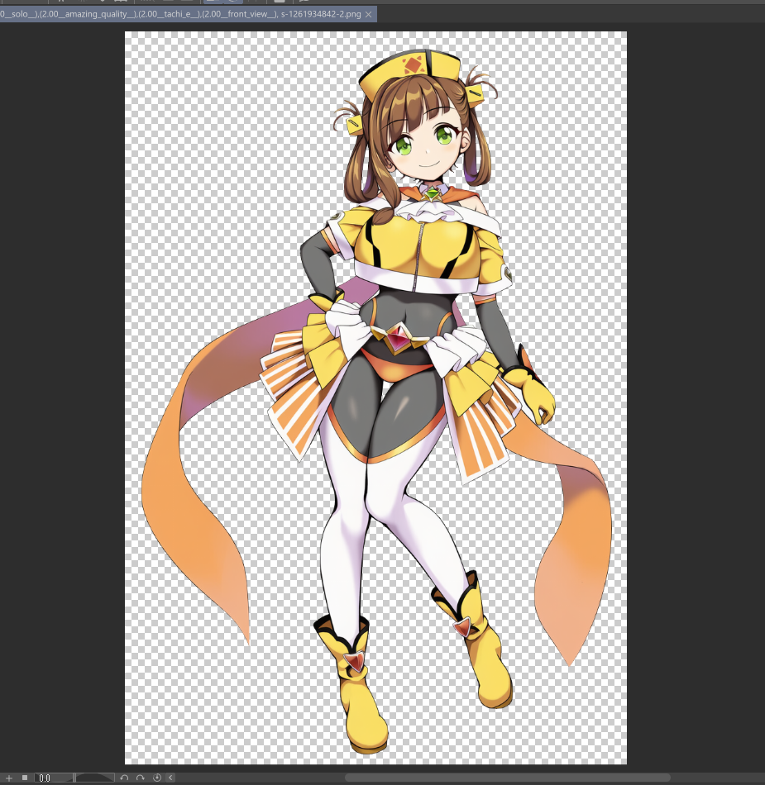Viewport: 765px width, 785px height.
Task: Rotate the canvas right
Action: pyautogui.click(x=141, y=778)
